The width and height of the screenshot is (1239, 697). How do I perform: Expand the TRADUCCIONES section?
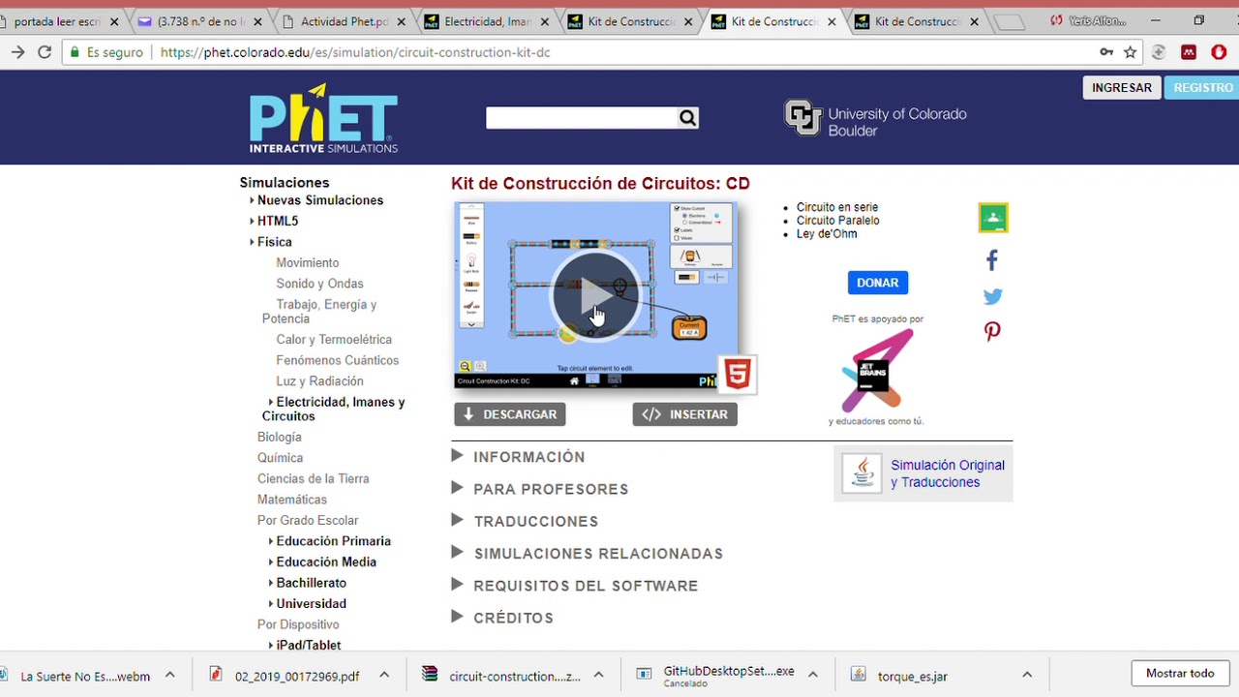click(x=525, y=521)
